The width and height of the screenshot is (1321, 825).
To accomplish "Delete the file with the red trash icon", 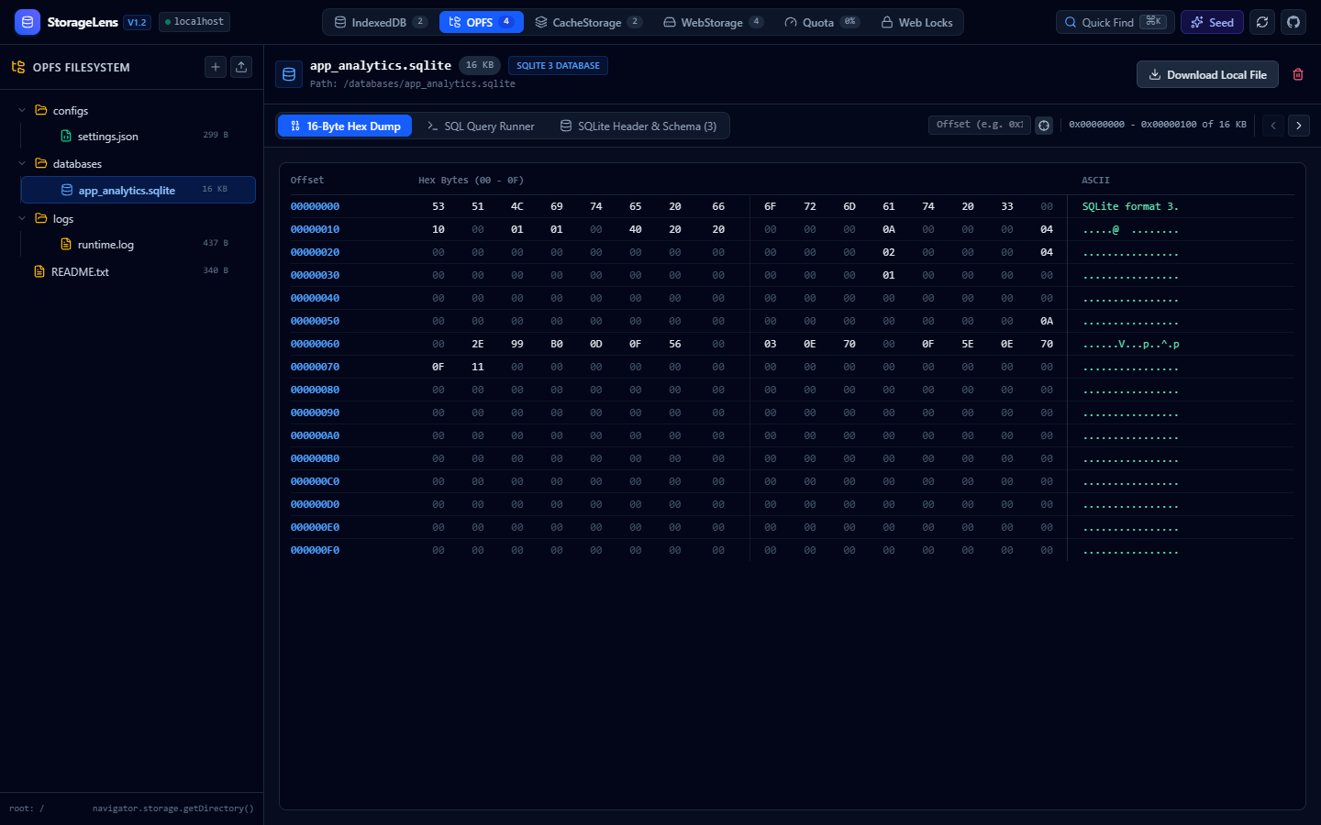I will tap(1298, 74).
